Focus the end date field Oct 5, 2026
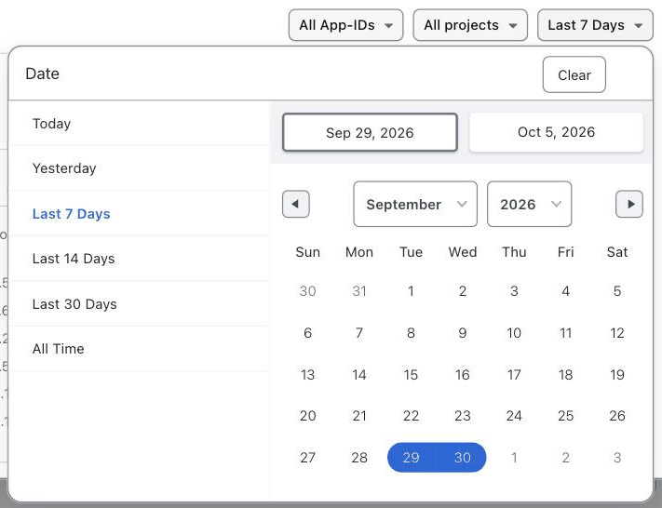Viewport: 662px width, 508px height. click(557, 132)
